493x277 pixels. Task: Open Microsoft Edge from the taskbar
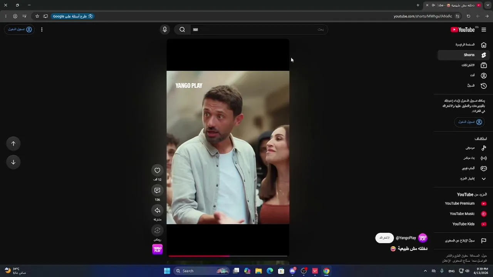pyautogui.click(x=270, y=271)
